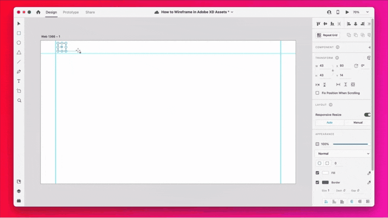Select different radius per corner
This screenshot has height=218, width=388.
click(x=327, y=163)
